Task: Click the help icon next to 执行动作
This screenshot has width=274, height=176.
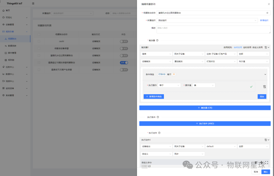Action: coord(159,133)
